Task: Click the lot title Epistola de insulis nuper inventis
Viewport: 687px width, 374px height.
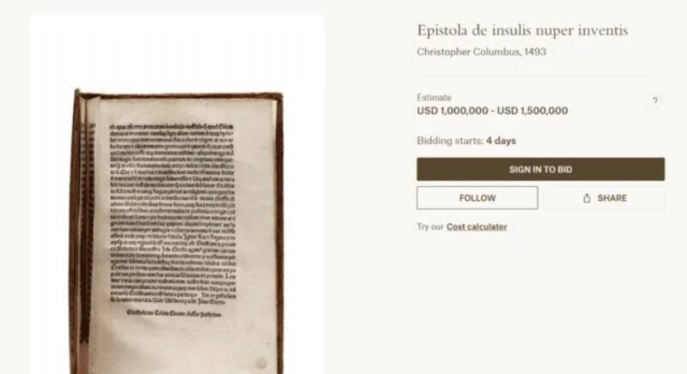Action: (522, 30)
